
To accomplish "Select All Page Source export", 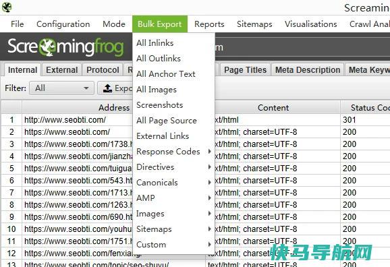I will [174, 121].
